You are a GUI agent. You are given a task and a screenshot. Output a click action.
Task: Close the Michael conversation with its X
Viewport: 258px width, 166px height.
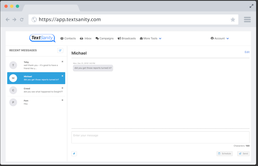click(x=62, y=76)
